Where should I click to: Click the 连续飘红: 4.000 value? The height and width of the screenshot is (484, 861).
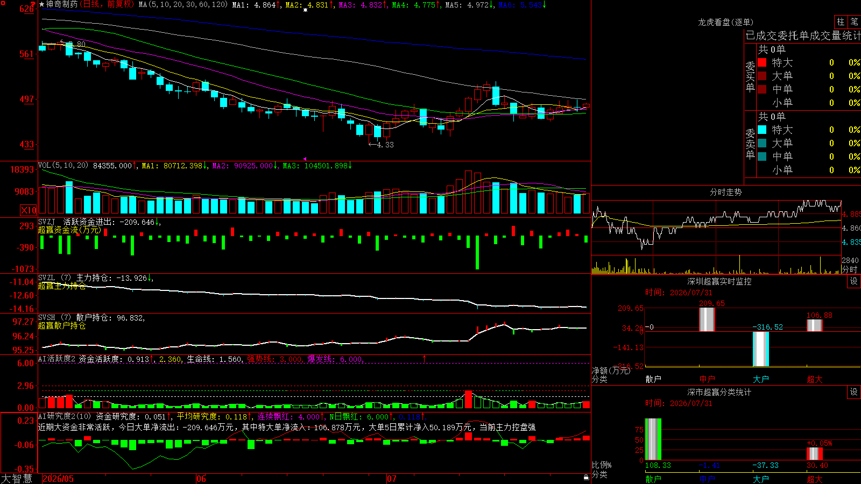(x=291, y=416)
